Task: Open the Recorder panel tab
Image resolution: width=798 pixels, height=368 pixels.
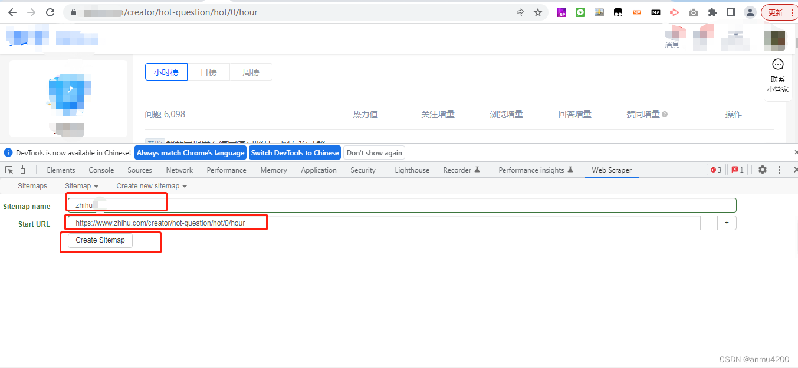Action: 462,170
